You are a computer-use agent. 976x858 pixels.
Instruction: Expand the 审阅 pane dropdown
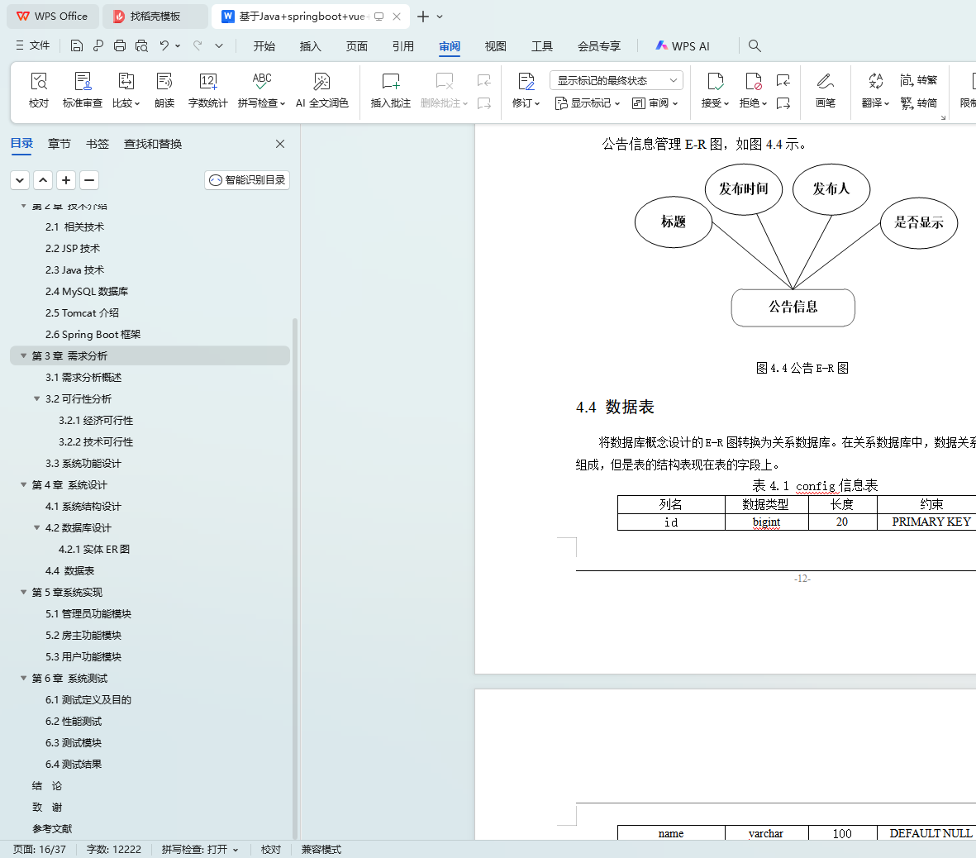[655, 103]
